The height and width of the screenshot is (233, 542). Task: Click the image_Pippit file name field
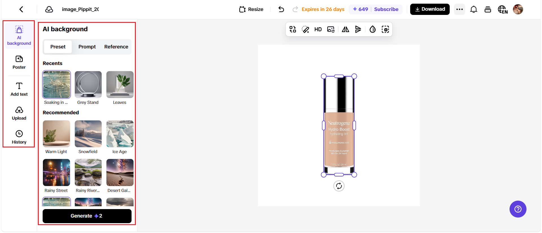(x=80, y=9)
